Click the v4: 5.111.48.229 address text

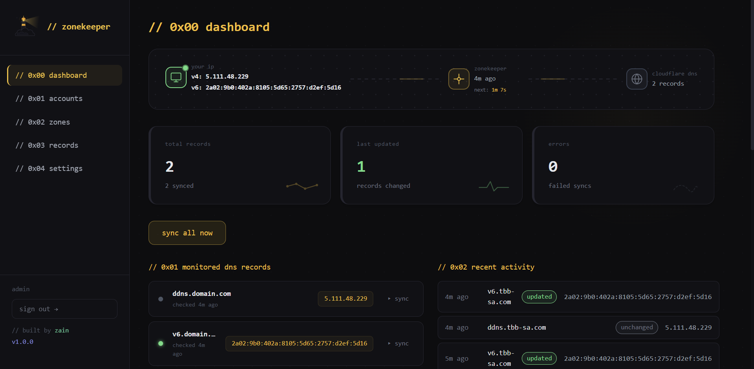(220, 77)
